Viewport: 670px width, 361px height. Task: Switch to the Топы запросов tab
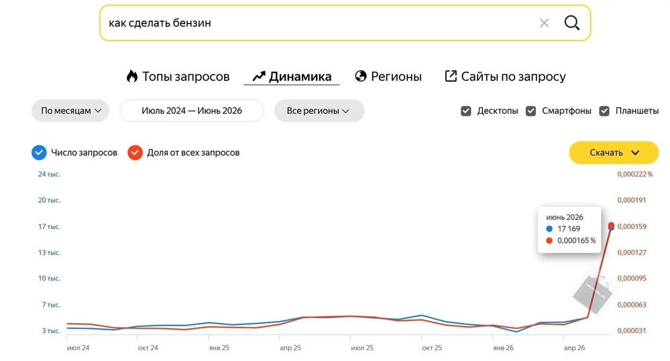[x=178, y=76]
